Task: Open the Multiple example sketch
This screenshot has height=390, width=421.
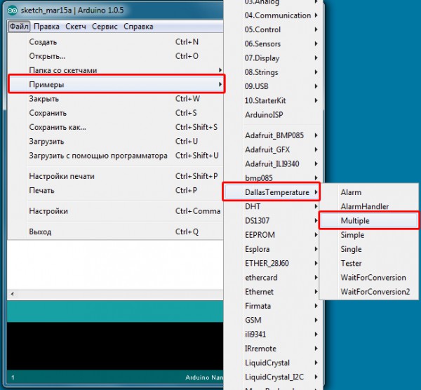Action: point(369,221)
